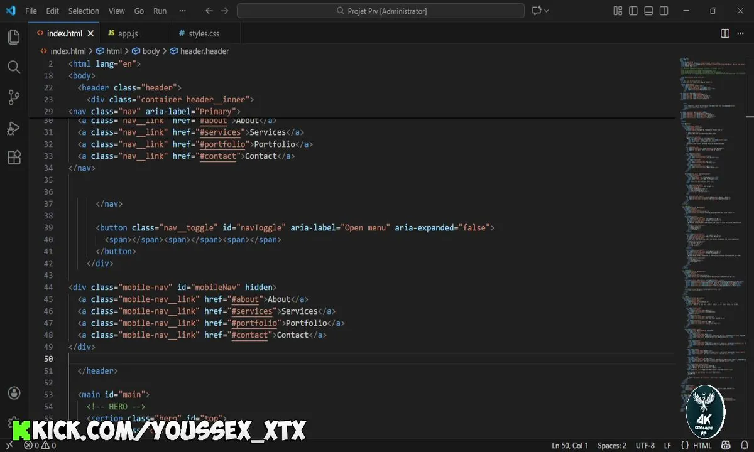
Task: Open the Search view in activity bar
Action: 14,67
